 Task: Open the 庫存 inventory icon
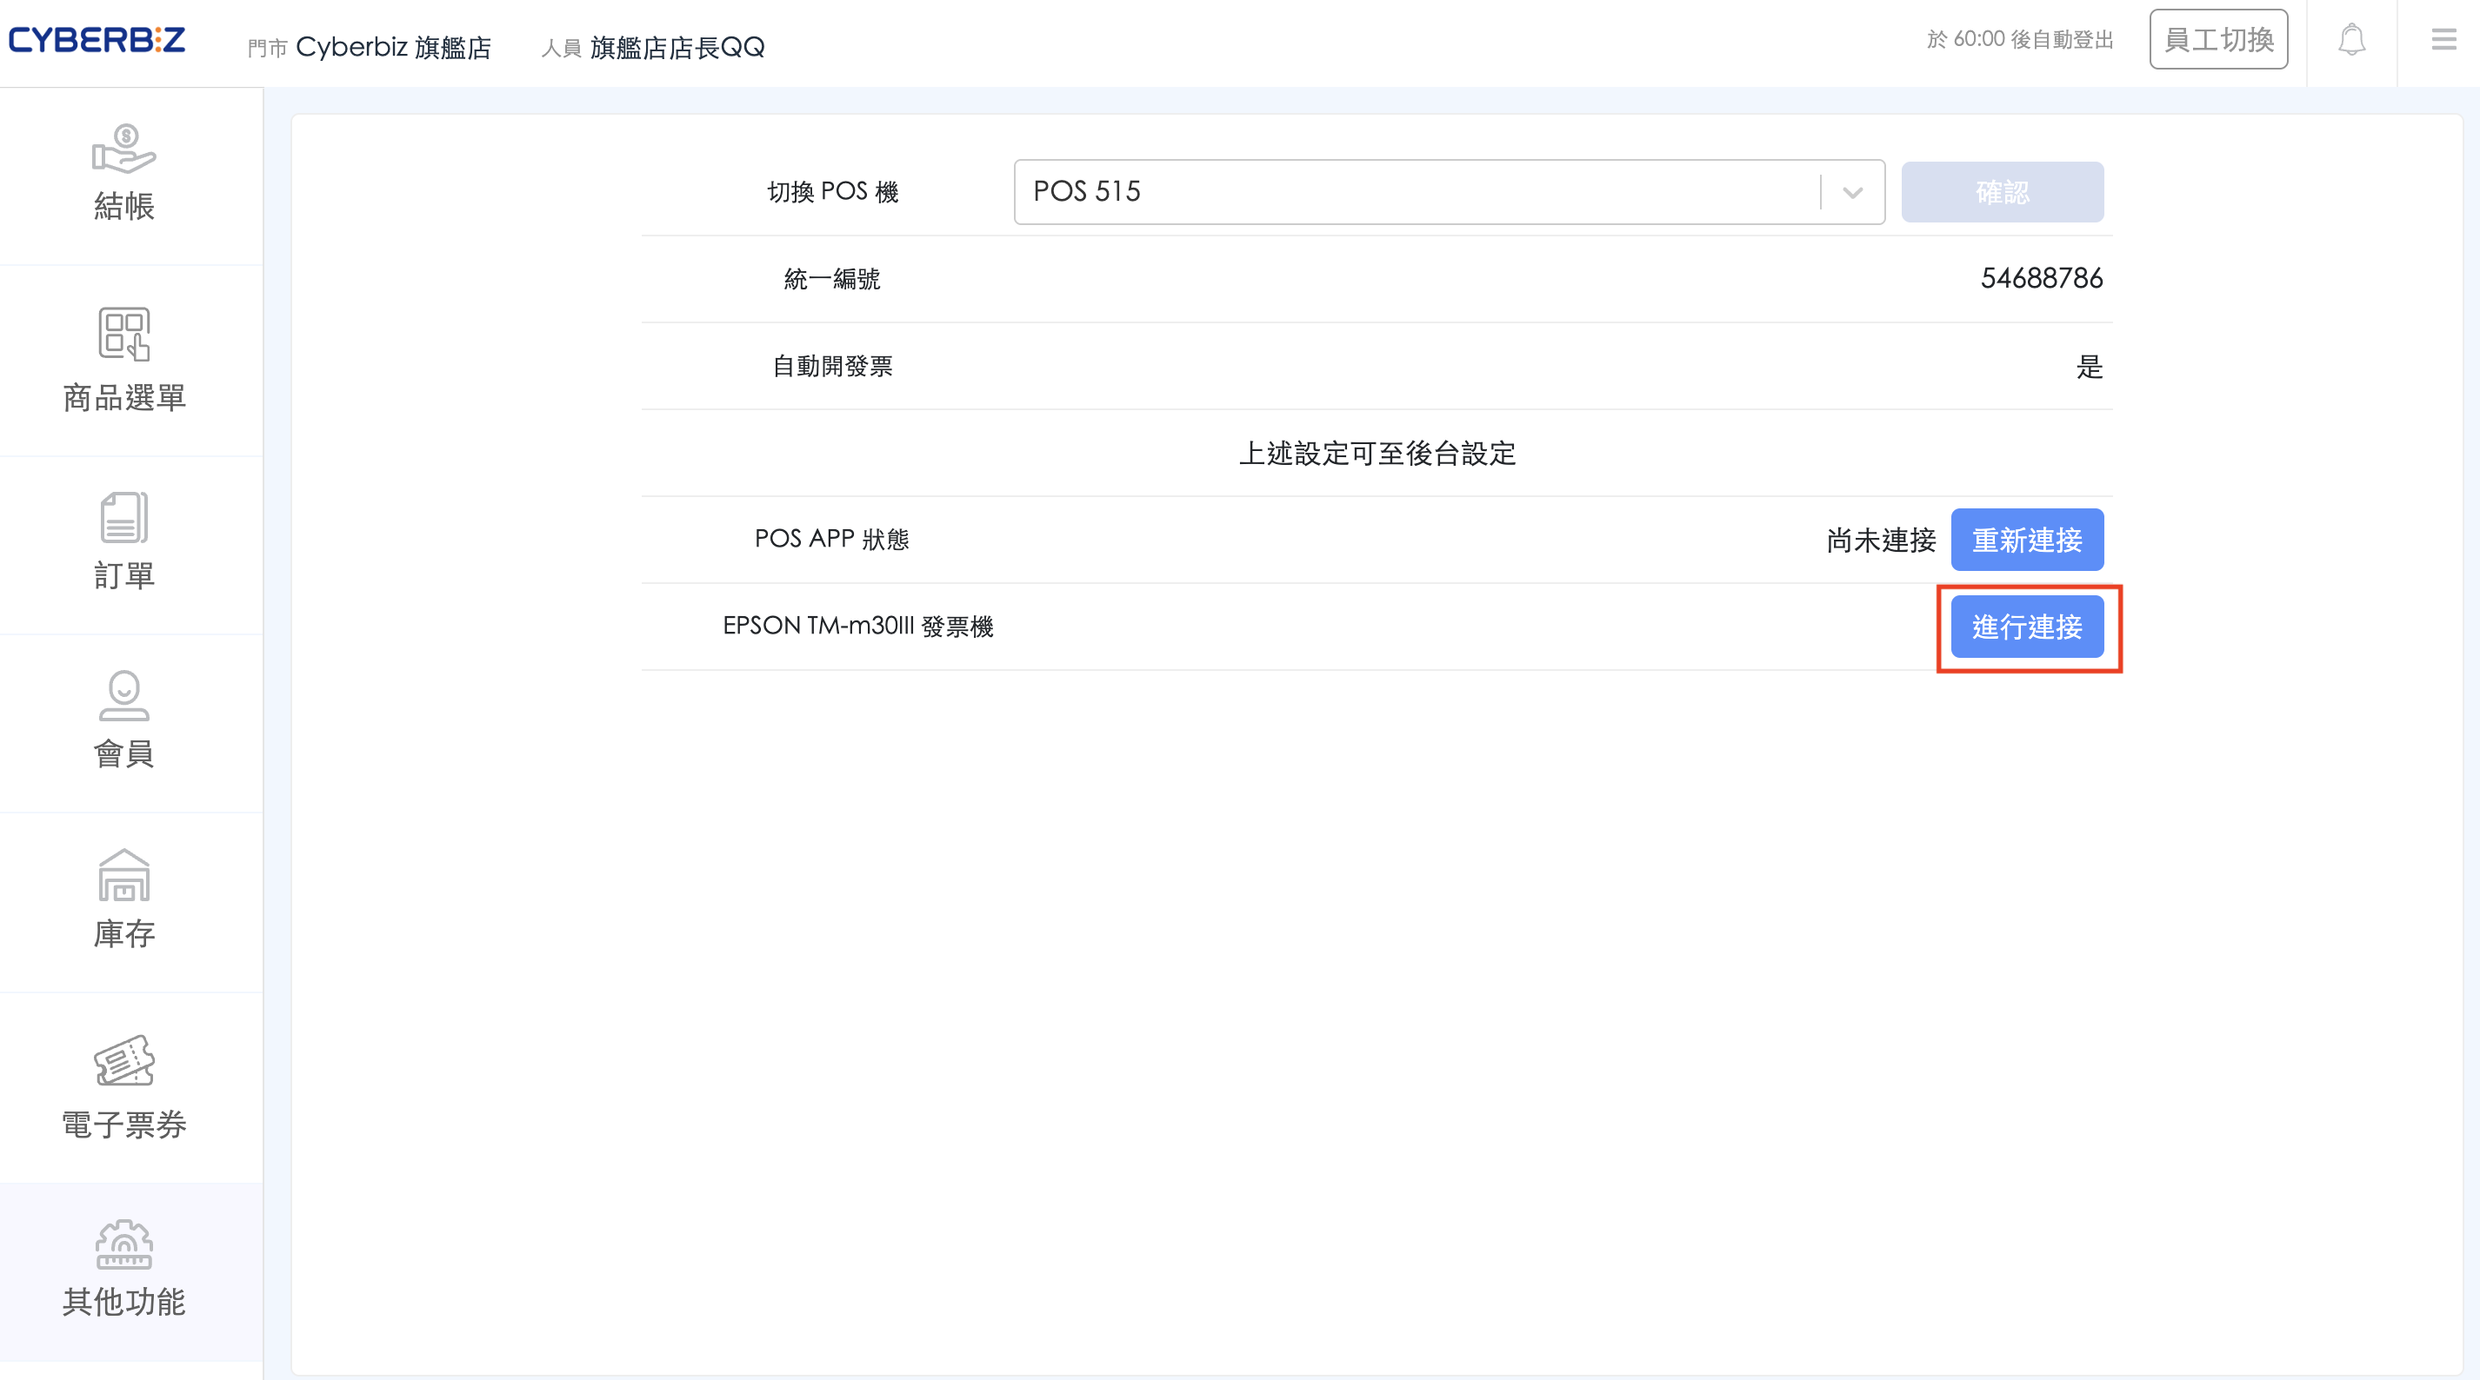tap(123, 876)
